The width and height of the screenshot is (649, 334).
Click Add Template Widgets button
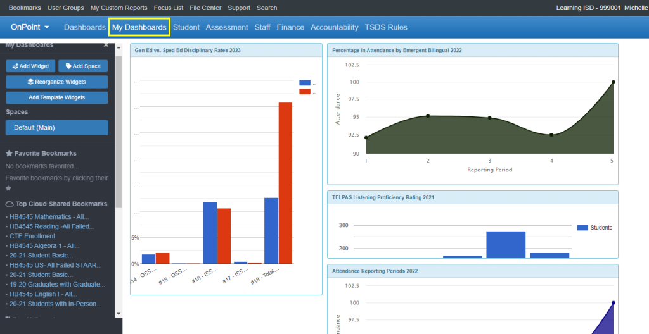click(x=56, y=97)
